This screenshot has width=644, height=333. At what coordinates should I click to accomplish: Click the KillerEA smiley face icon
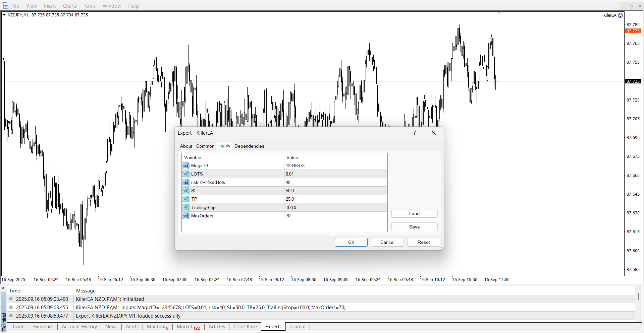click(621, 15)
